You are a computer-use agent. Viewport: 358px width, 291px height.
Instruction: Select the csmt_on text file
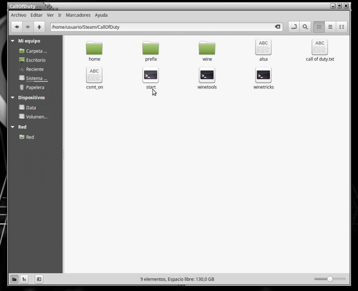[x=94, y=78]
